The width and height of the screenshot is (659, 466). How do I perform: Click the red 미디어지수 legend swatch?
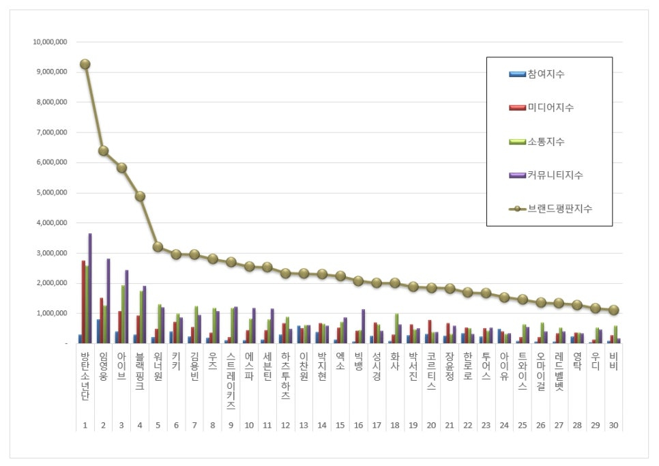(x=517, y=108)
